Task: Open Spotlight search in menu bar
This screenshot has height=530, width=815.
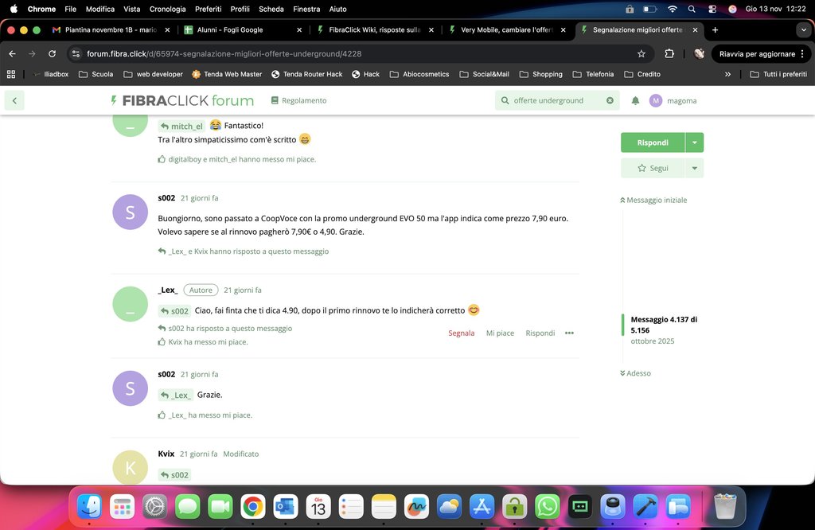Action: coord(692,9)
